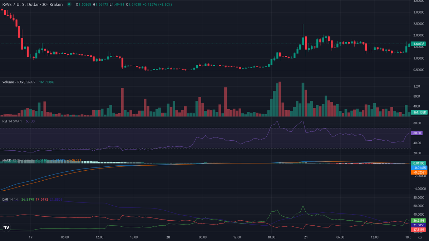Click the 1.2M volume axis label
The width and height of the screenshot is (429, 241).
point(416,86)
